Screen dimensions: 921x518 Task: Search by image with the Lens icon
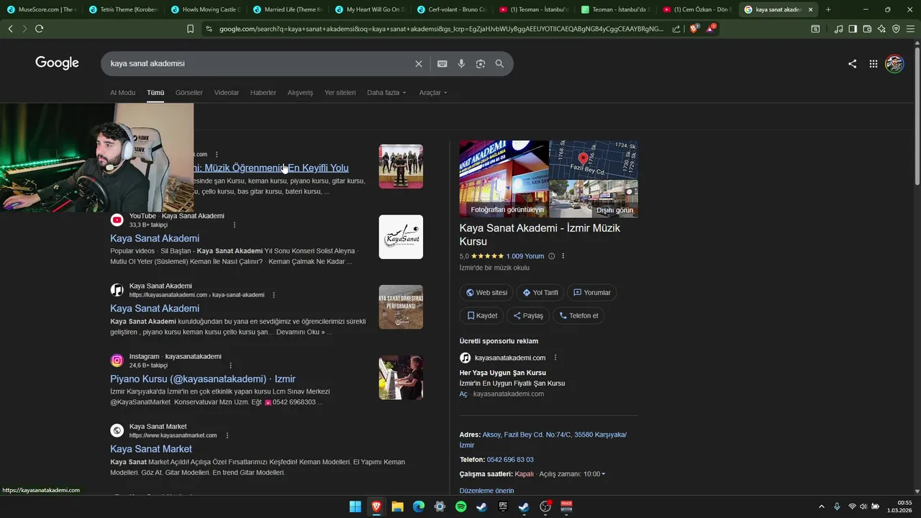pos(481,63)
